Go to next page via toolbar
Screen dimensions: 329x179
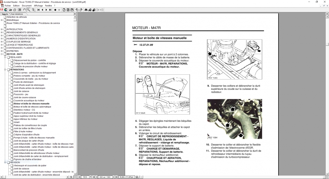tap(46, 10)
